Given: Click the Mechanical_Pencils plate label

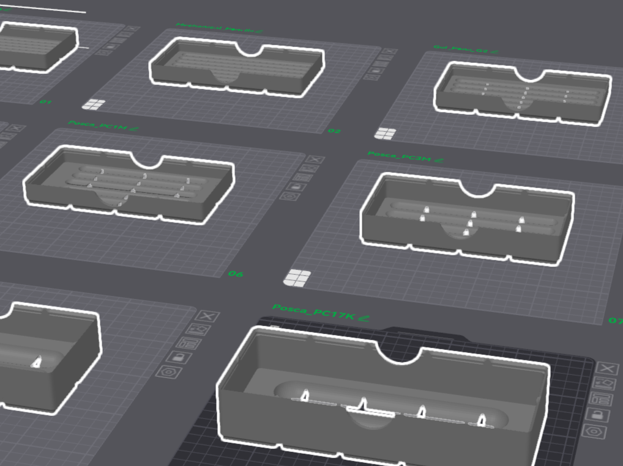Looking at the screenshot, I should [215, 27].
